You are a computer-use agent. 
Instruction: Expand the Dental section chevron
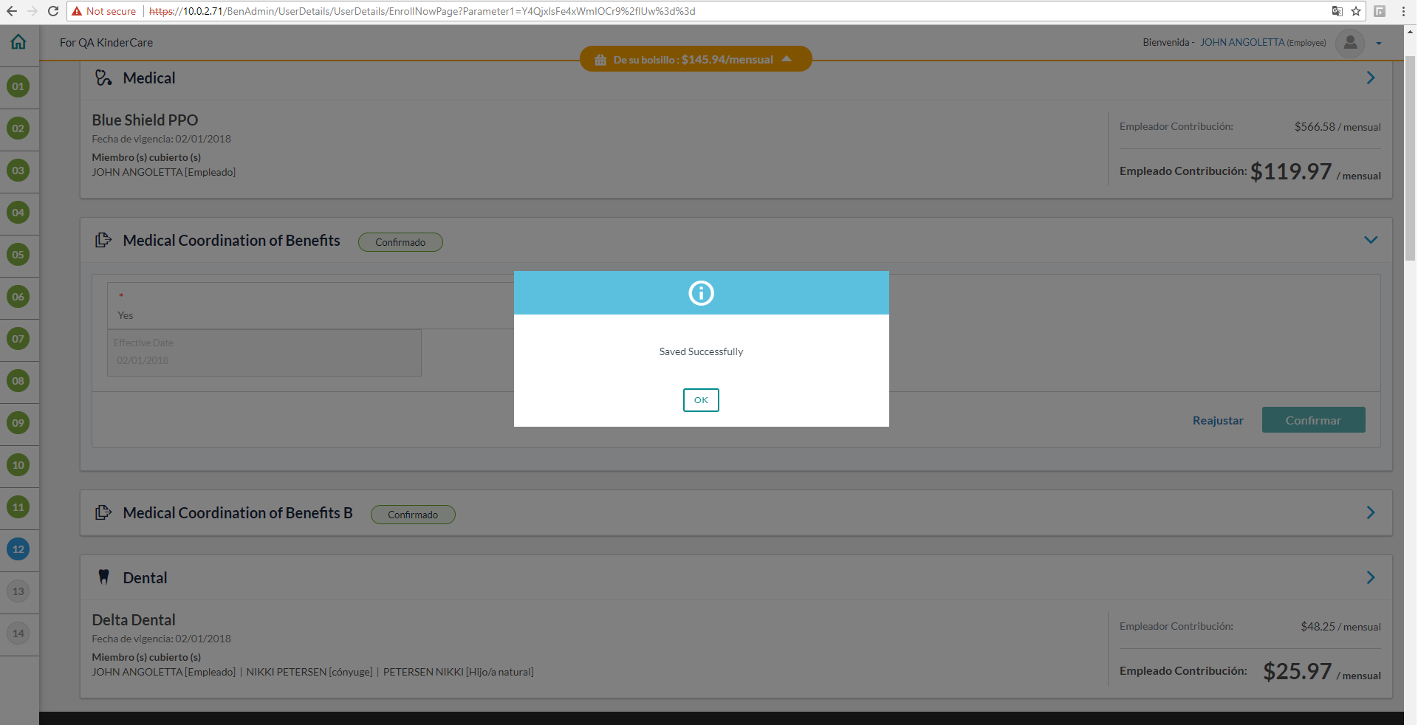[x=1371, y=577]
